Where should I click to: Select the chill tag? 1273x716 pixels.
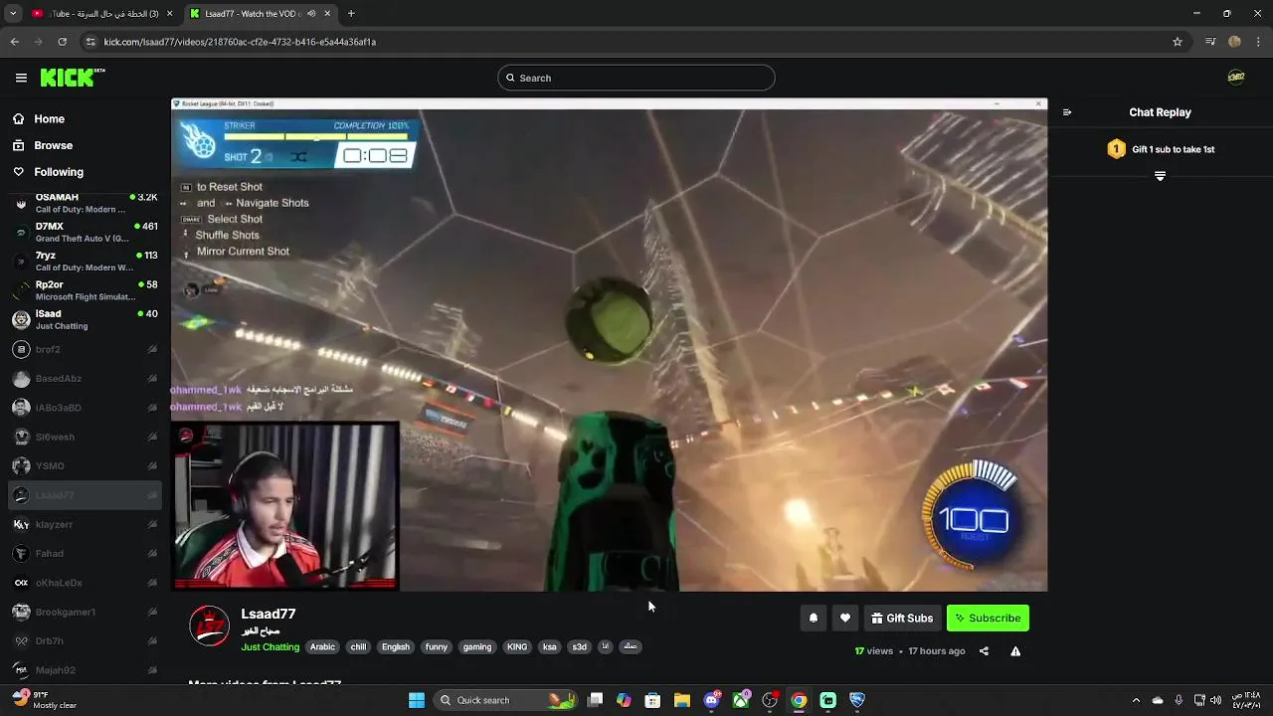point(358,646)
